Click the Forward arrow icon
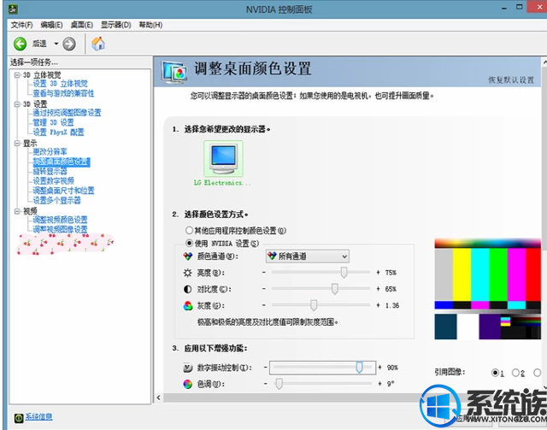Screen dimensions: 547x430 69,44
